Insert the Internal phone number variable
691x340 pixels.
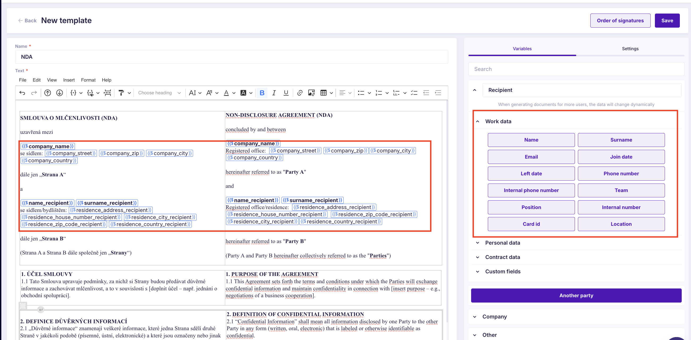pos(531,190)
